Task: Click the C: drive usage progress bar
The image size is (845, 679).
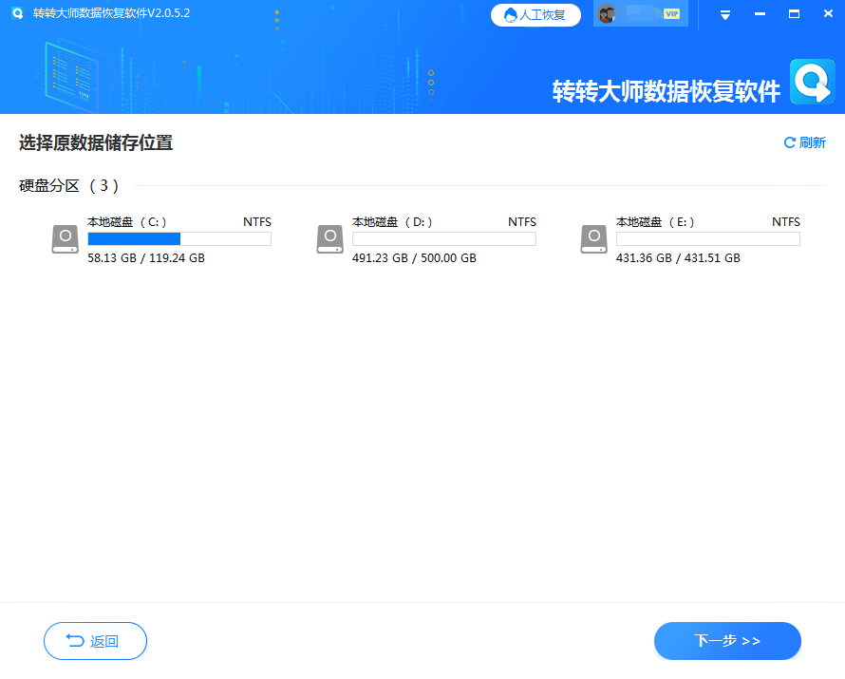Action: 178,238
